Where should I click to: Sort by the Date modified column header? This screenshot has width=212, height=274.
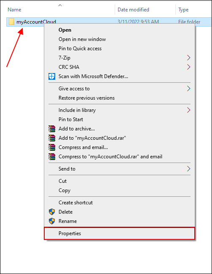point(133,10)
